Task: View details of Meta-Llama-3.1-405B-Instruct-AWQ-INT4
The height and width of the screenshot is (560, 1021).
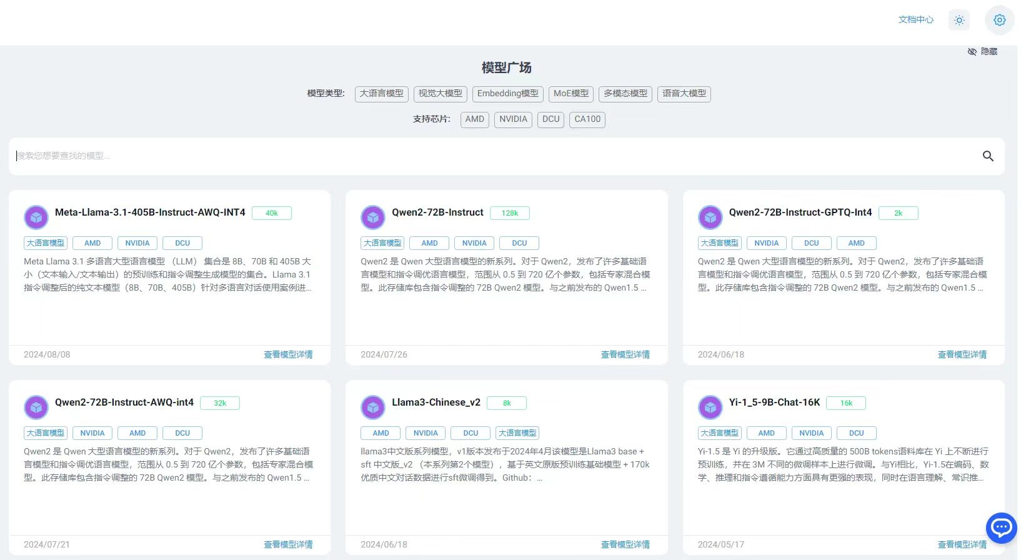Action: pos(288,355)
